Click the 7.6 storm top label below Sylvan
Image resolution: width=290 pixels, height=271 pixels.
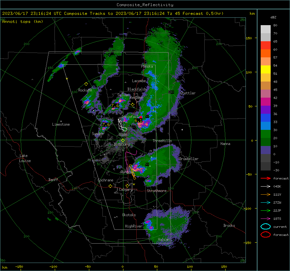[115, 106]
